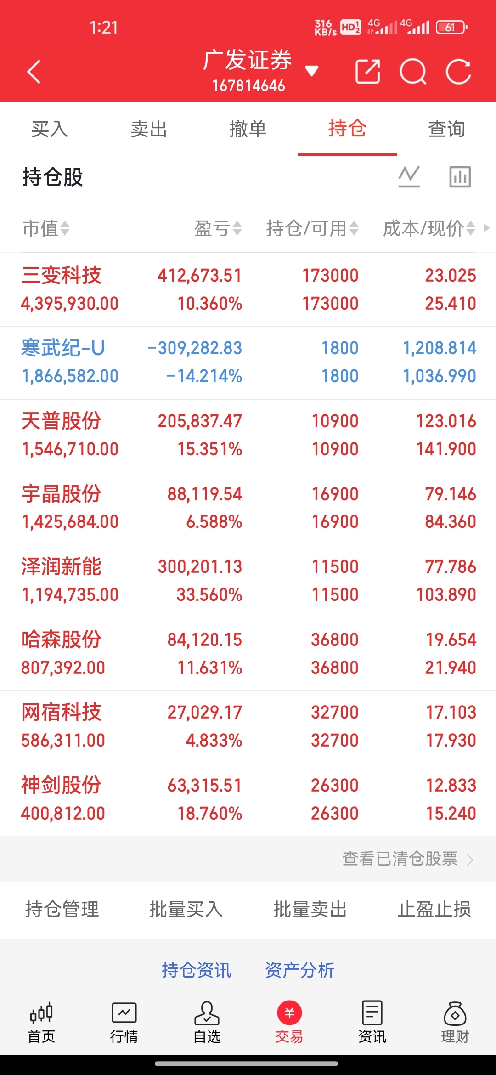The height and width of the screenshot is (1075, 496).
Task: Open the share/export icon
Action: [x=368, y=72]
